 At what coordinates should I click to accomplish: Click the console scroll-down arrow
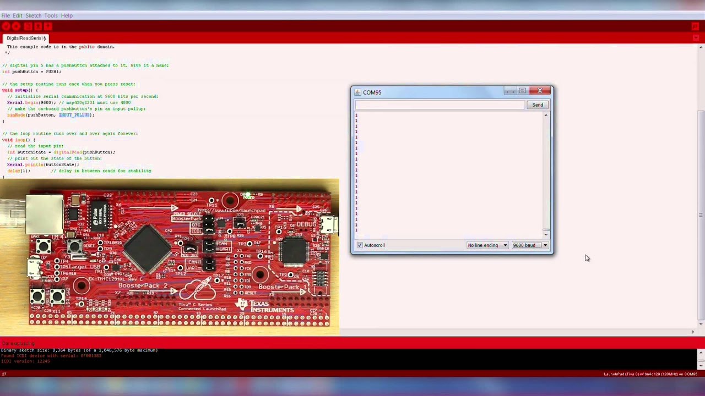click(x=701, y=365)
